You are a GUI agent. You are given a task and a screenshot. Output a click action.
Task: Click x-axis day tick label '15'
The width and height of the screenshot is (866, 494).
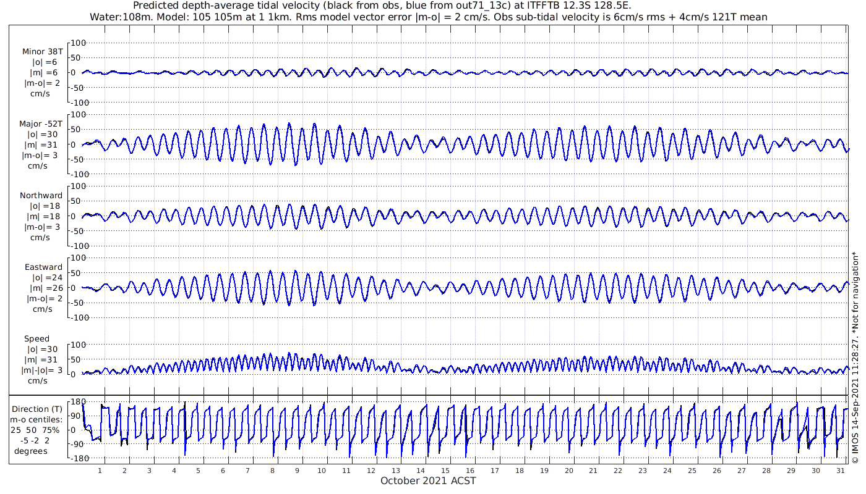point(445,471)
